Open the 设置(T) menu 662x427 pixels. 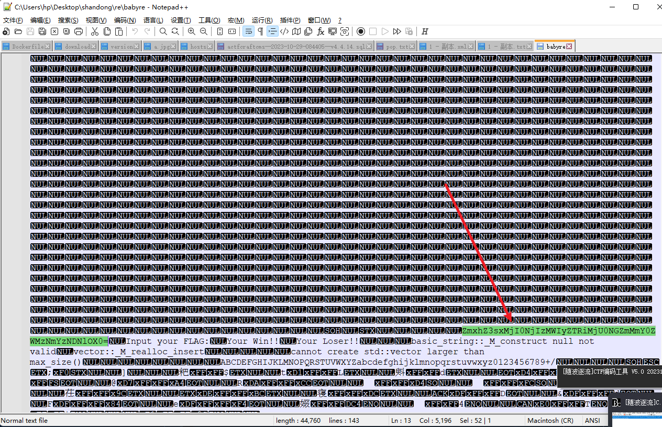[x=181, y=20]
